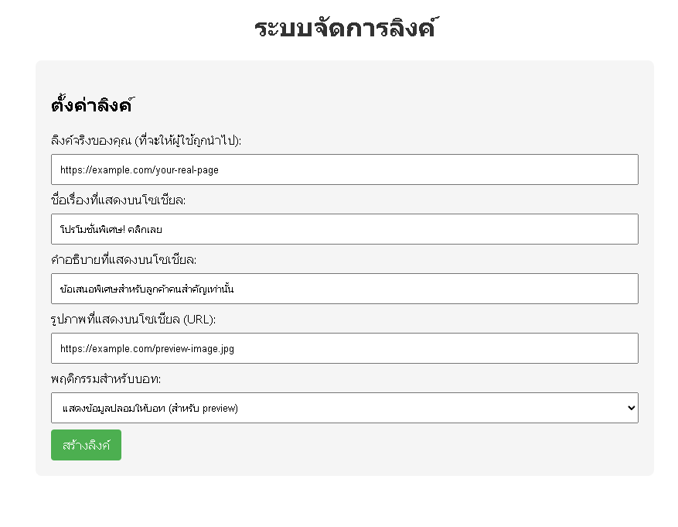Open the bot behavior dropdown
The width and height of the screenshot is (678, 527).
345,408
